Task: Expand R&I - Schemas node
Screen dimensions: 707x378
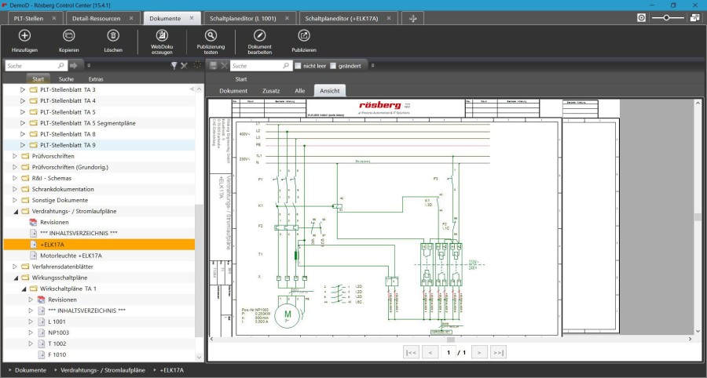Action: coord(14,178)
